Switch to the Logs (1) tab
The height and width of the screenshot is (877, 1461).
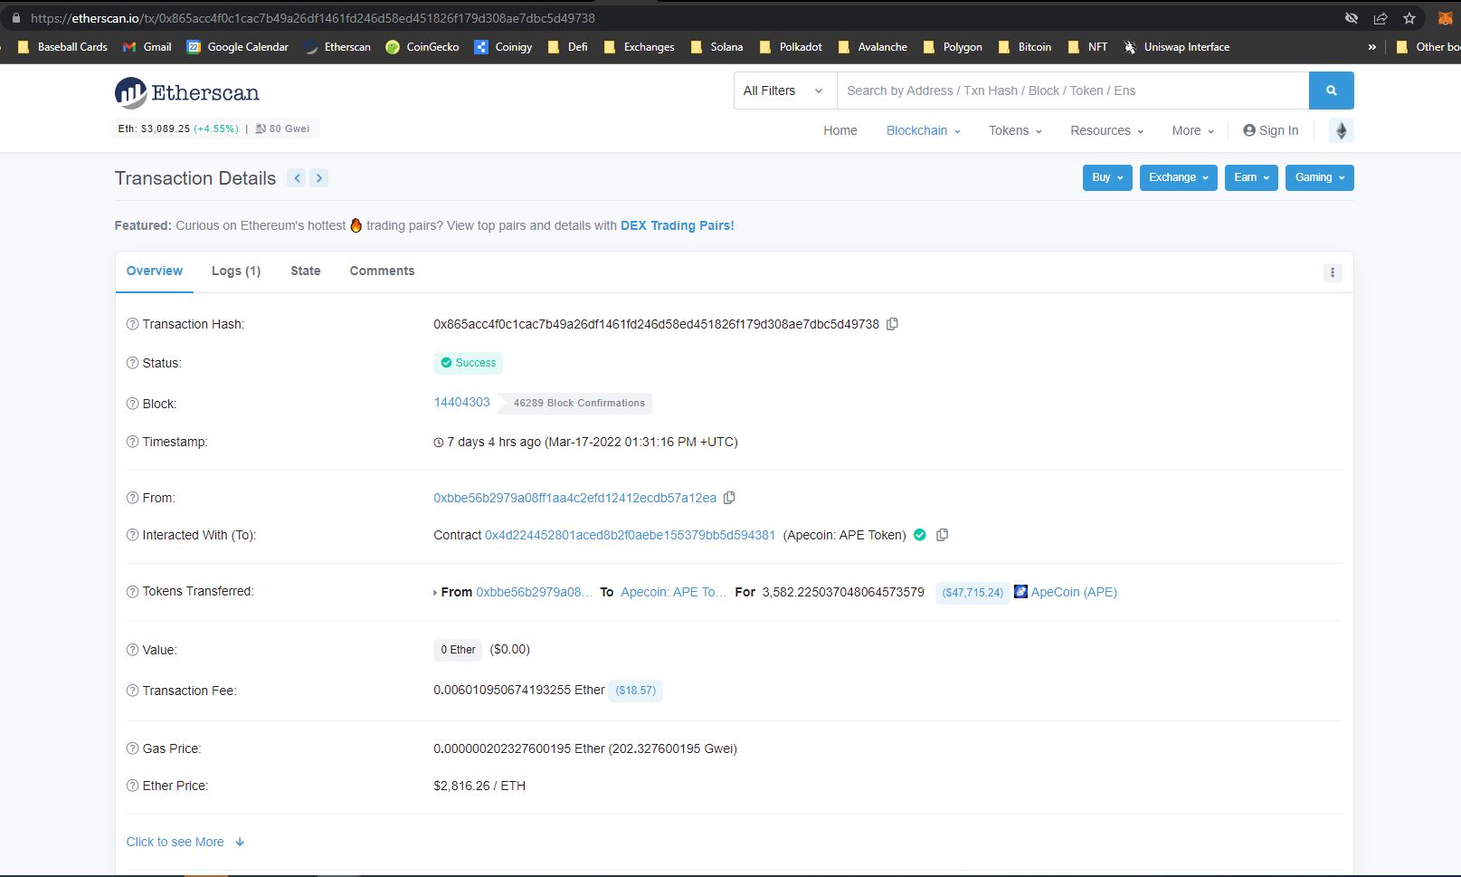tap(236, 271)
